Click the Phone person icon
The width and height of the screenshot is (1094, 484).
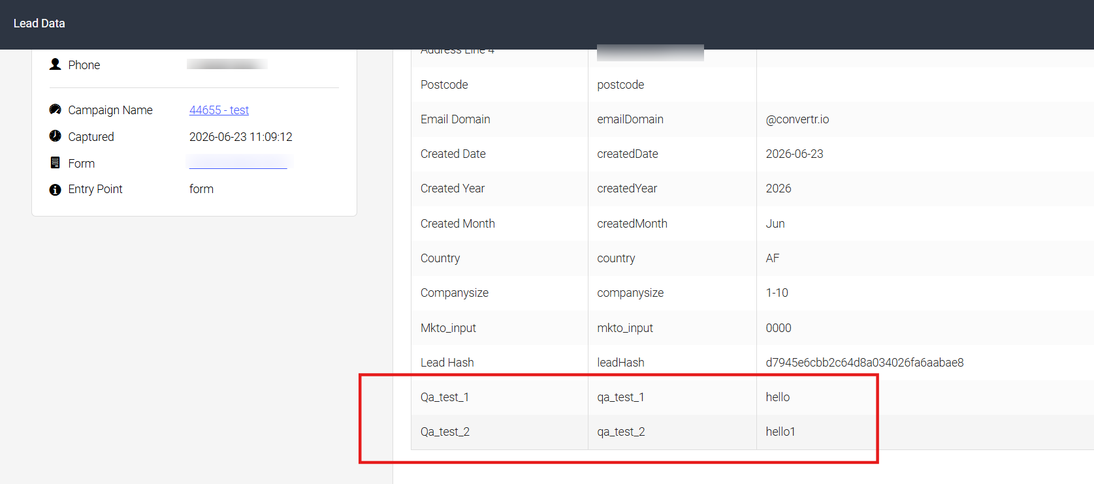point(56,64)
